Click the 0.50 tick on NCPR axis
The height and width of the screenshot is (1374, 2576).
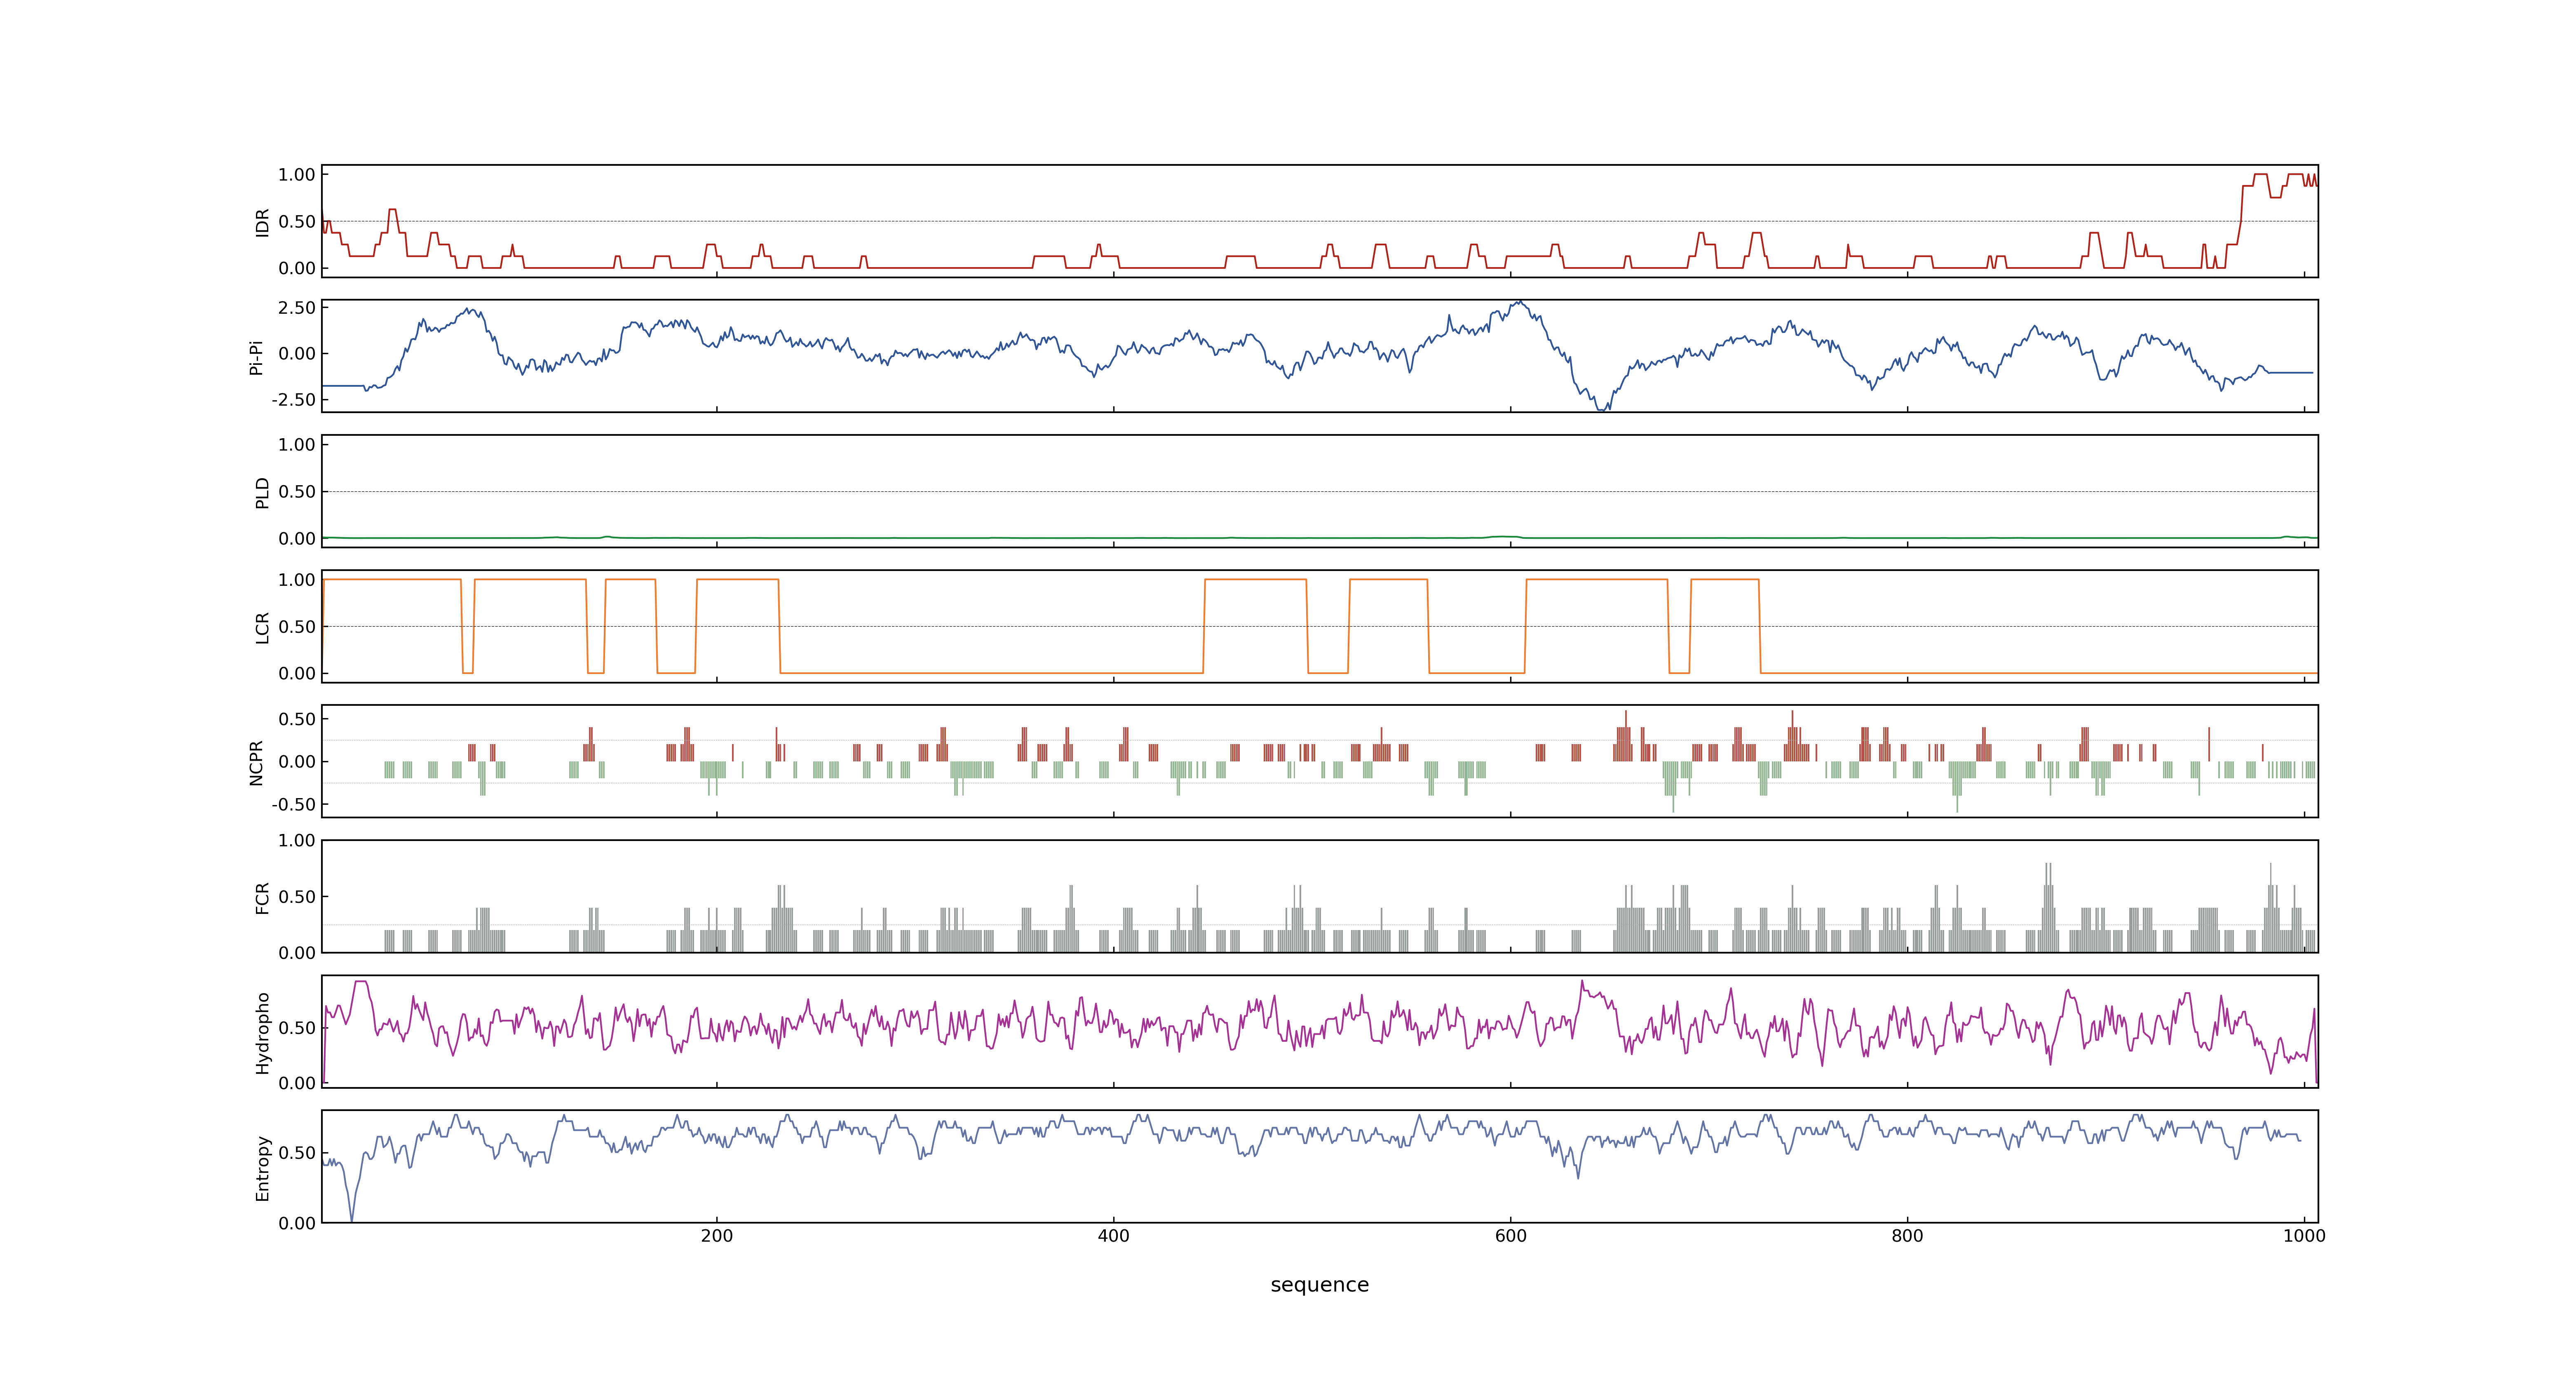[297, 719]
